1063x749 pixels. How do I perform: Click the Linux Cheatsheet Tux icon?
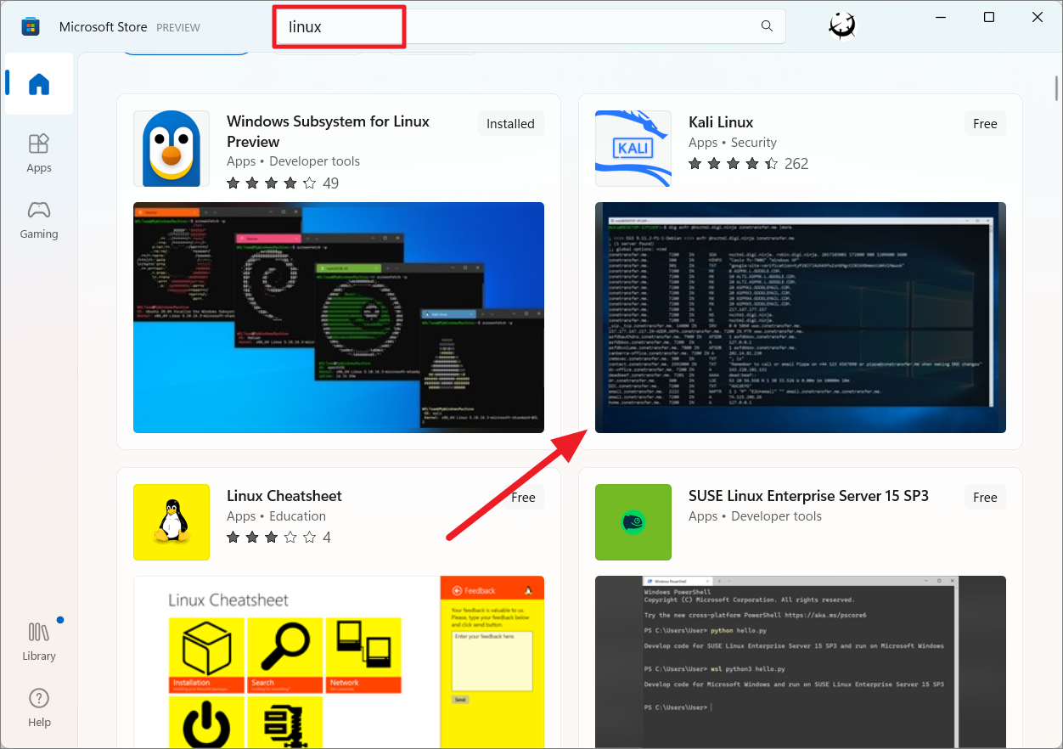pos(172,522)
